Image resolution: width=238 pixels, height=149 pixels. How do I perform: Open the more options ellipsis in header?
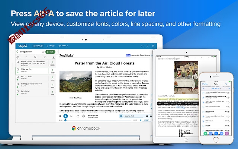(x=142, y=46)
